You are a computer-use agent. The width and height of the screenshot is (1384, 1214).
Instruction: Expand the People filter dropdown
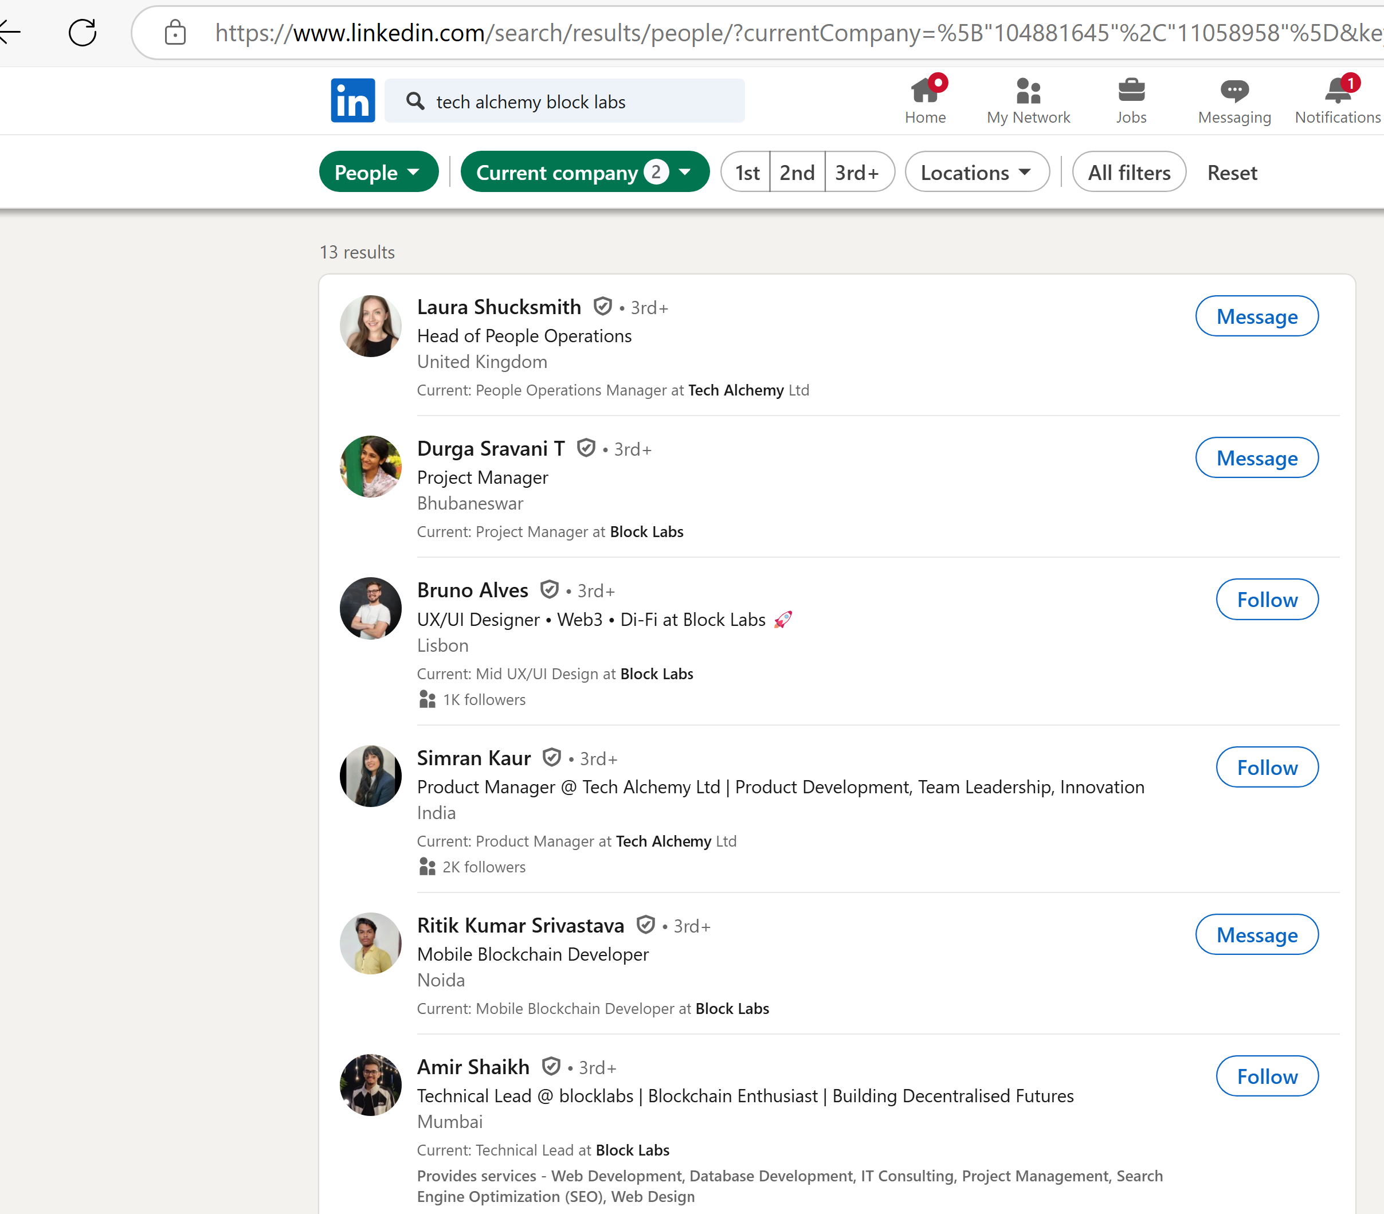pos(378,172)
